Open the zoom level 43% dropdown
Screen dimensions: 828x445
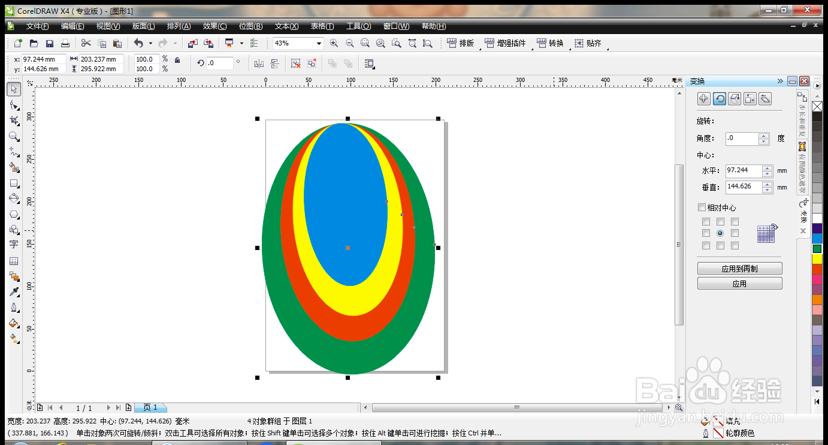319,43
